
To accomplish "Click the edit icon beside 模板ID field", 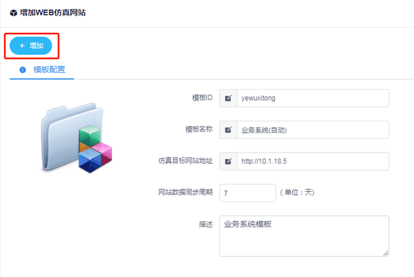I will click(x=228, y=98).
